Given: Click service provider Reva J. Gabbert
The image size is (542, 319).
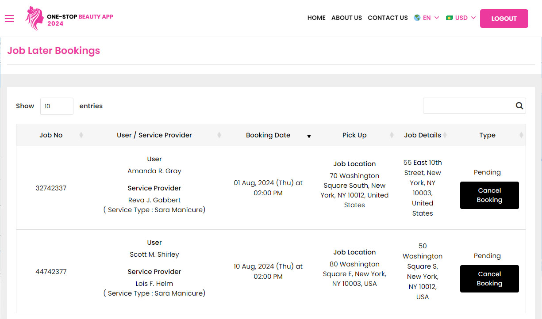Looking at the screenshot, I should click(154, 200).
